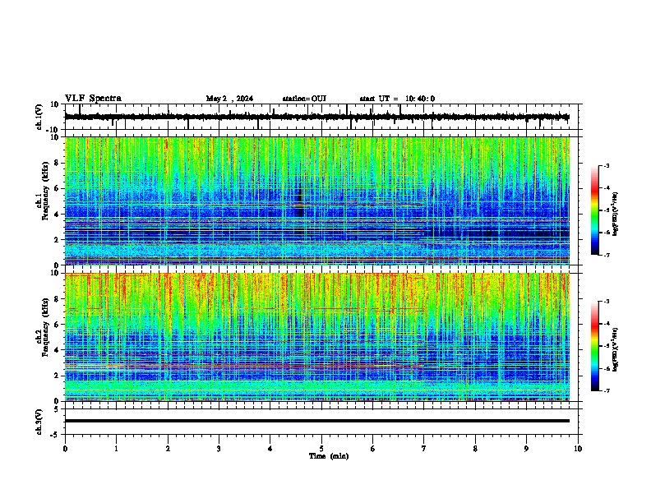The height and width of the screenshot is (503, 651).
Task: Select the ch.1(V) waveform axis label
Action: pos(39,117)
